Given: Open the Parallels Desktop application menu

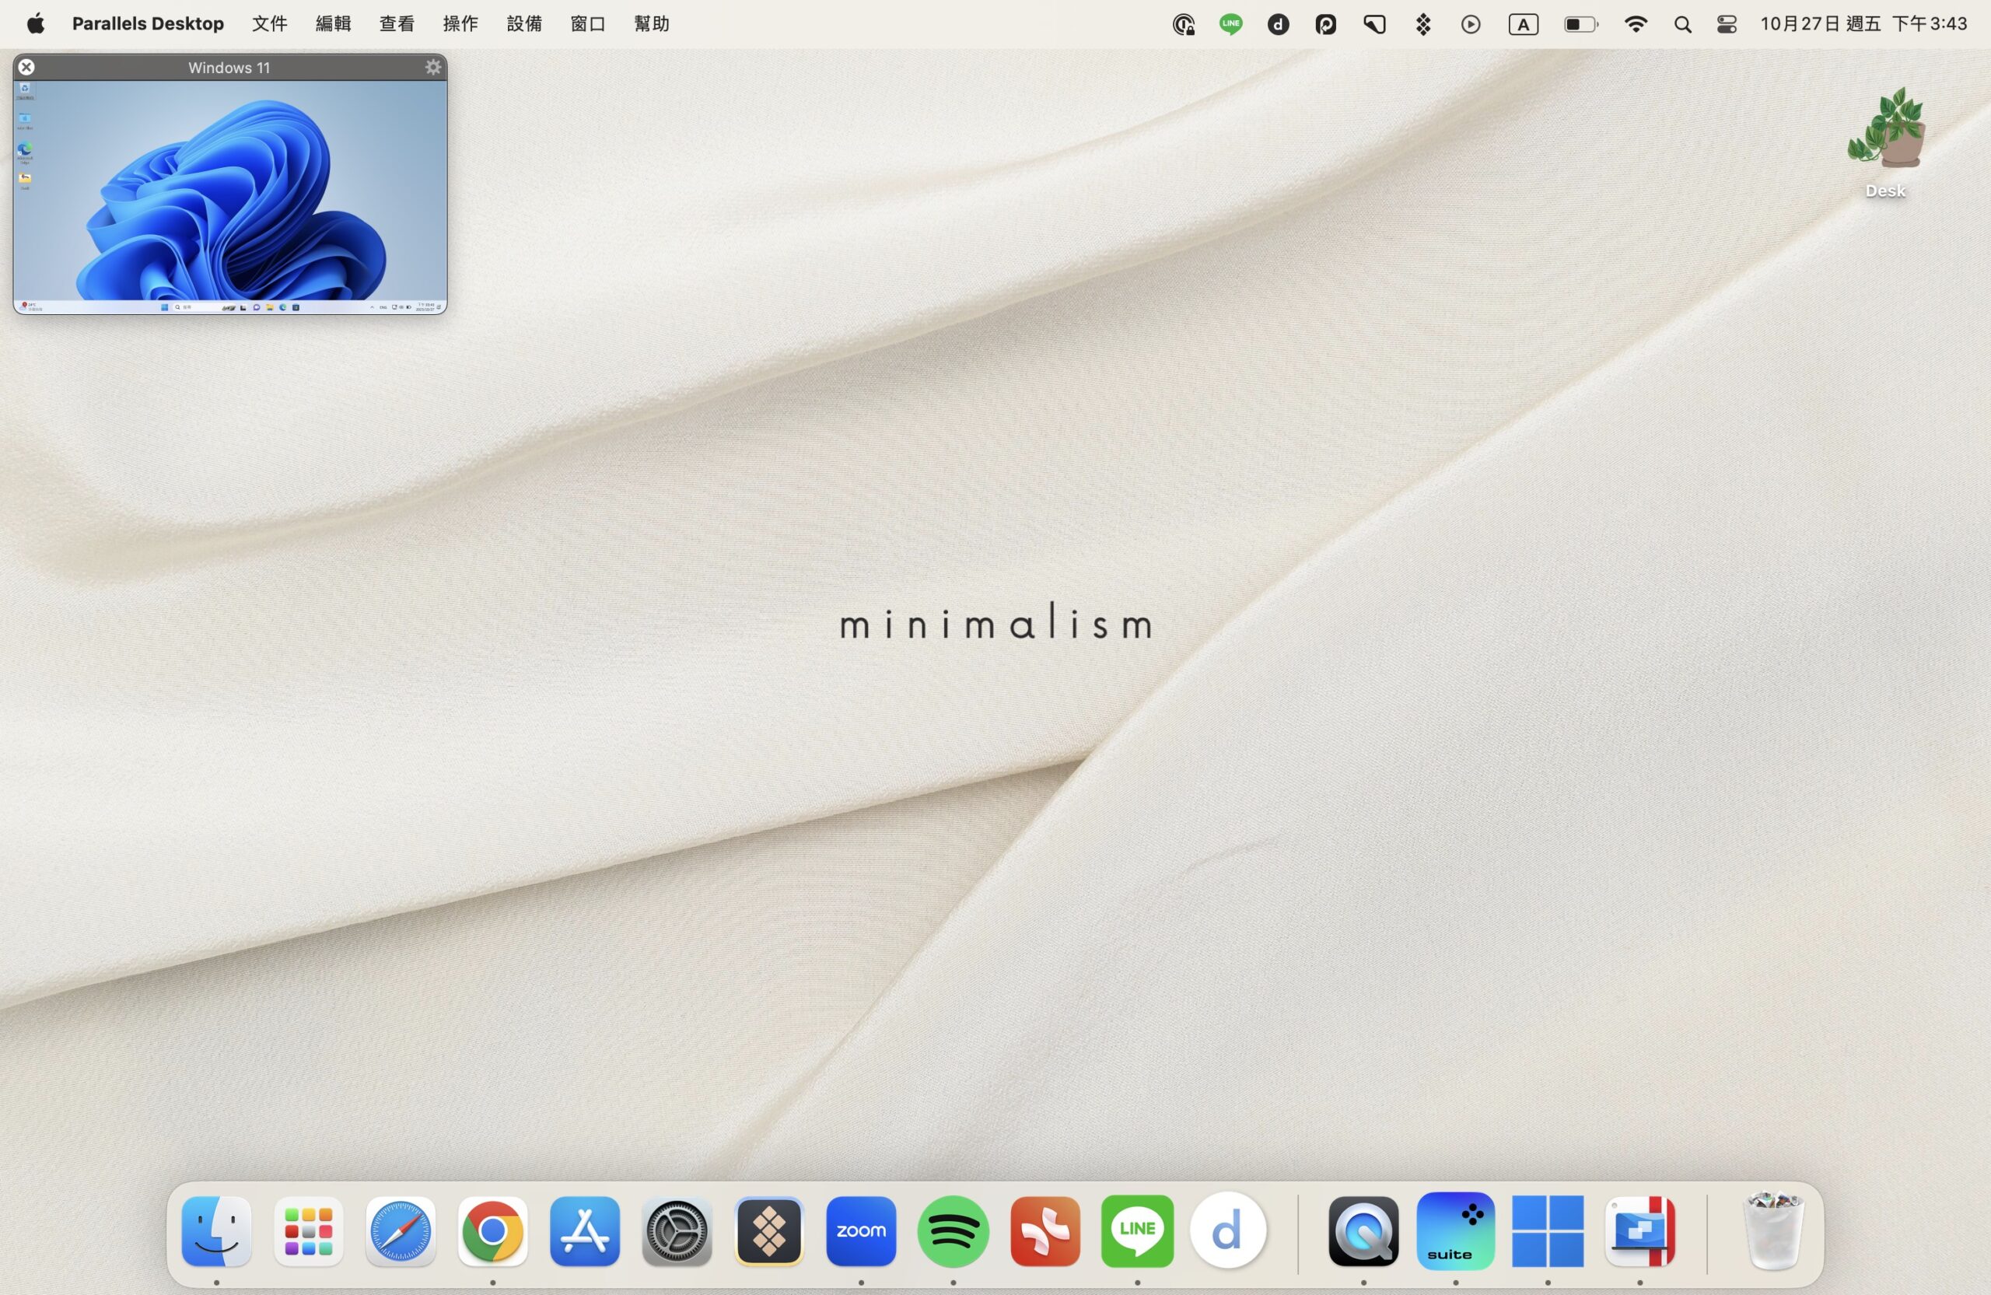Looking at the screenshot, I should point(148,23).
